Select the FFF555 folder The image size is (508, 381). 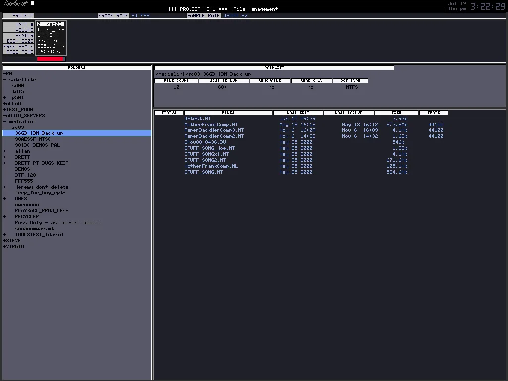tap(24, 181)
